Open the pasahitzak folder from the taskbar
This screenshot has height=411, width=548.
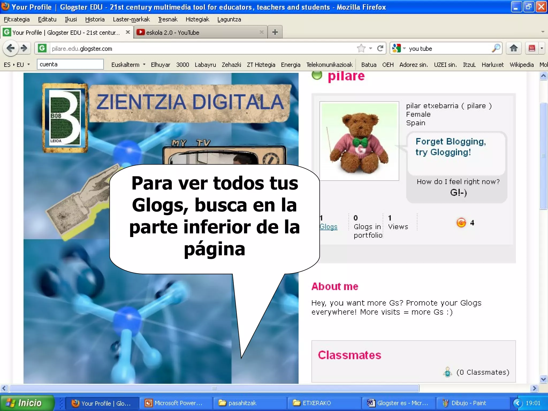pyautogui.click(x=250, y=403)
